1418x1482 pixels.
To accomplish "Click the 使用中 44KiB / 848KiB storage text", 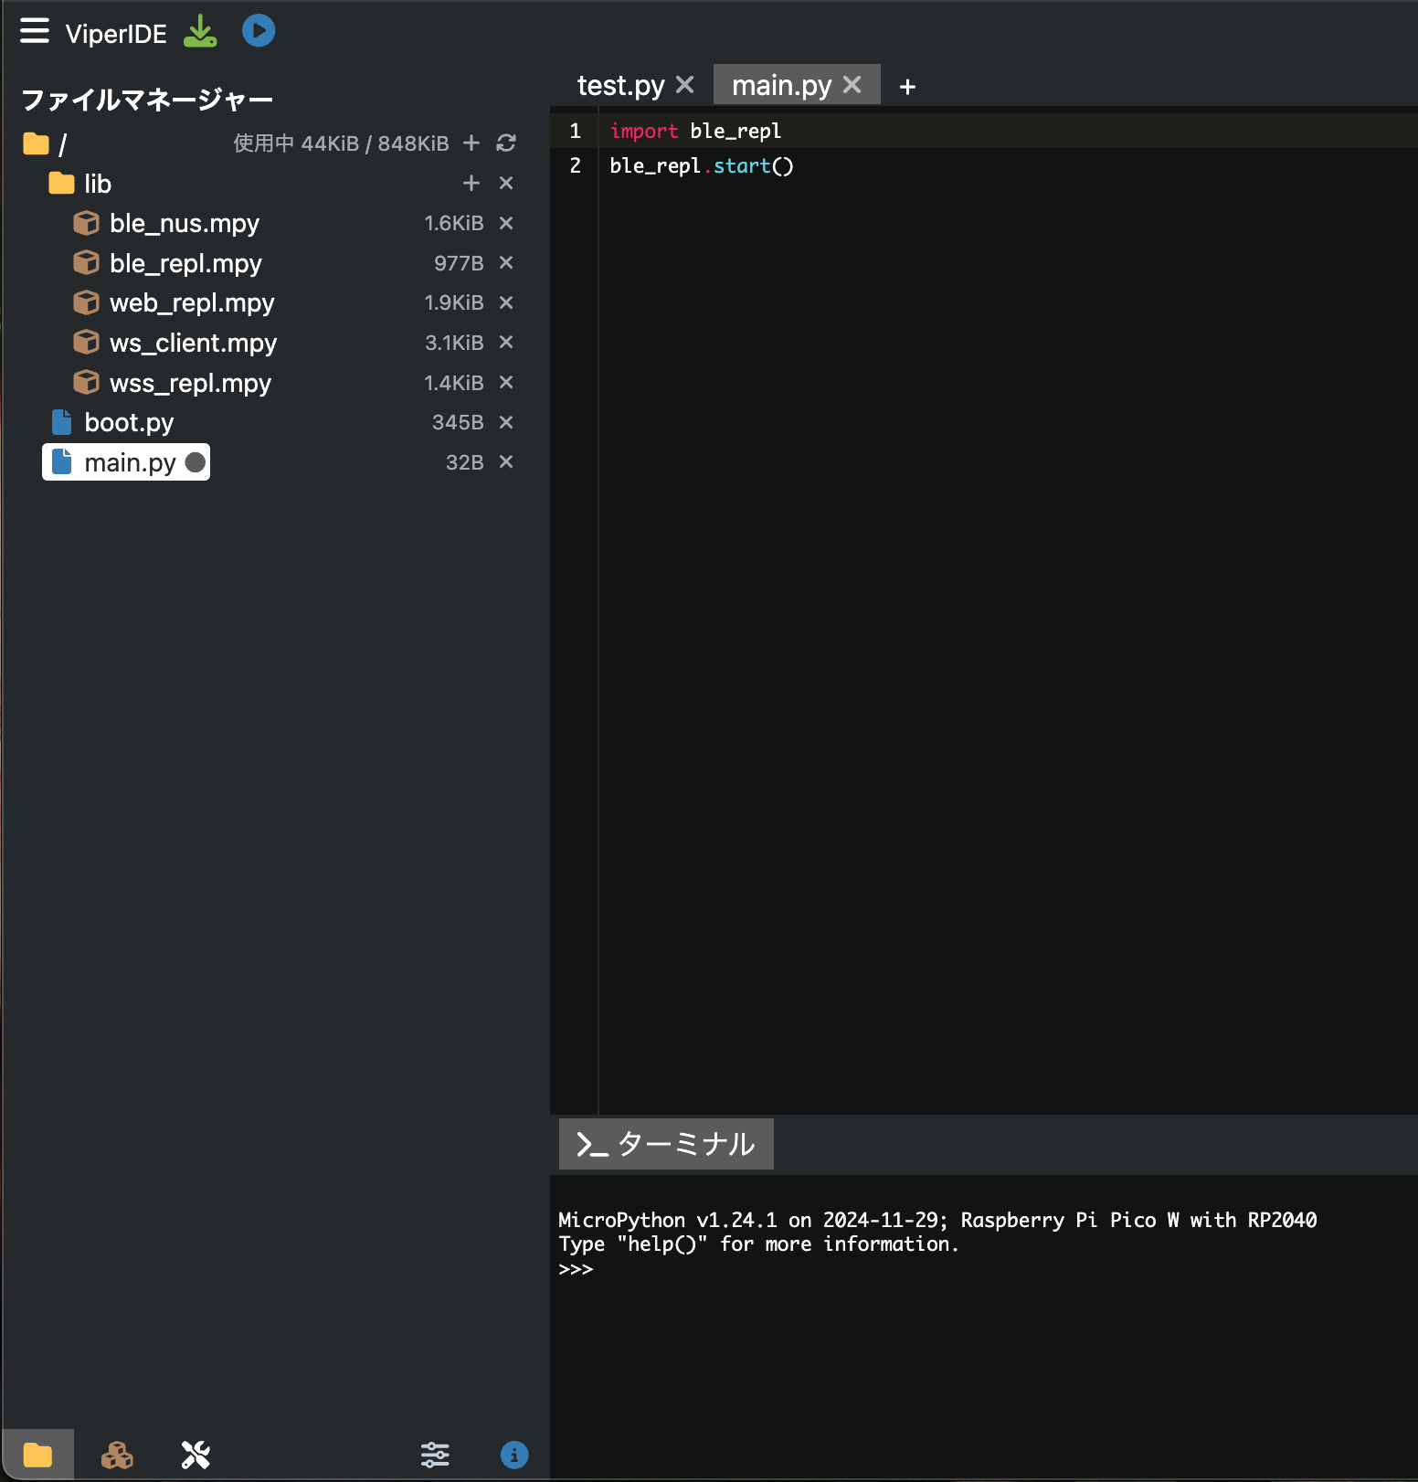I will (x=341, y=143).
